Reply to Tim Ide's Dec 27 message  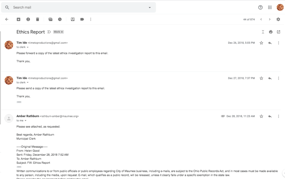(x=270, y=78)
